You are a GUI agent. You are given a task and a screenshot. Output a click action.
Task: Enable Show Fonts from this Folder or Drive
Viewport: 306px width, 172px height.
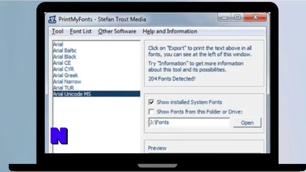151,112
